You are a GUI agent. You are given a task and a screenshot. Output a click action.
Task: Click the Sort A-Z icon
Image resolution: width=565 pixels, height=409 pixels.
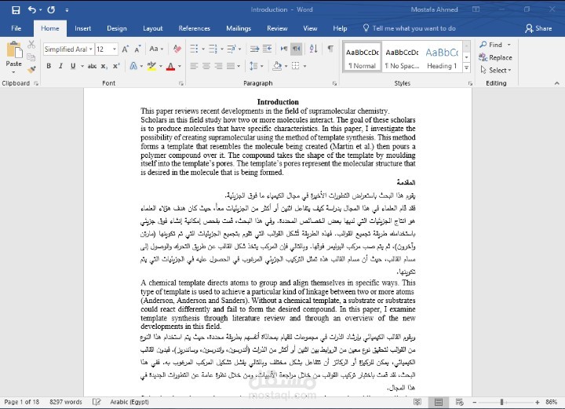click(x=313, y=49)
